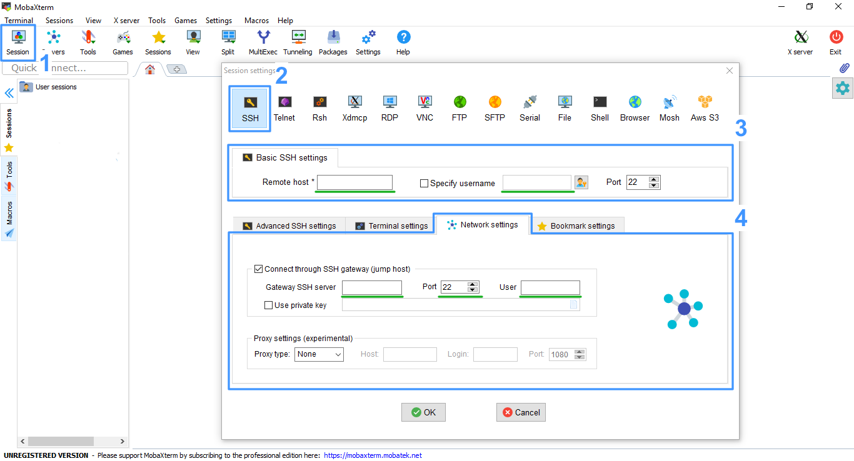Select the RDP session type
The height and width of the screenshot is (461, 854).
(389, 109)
